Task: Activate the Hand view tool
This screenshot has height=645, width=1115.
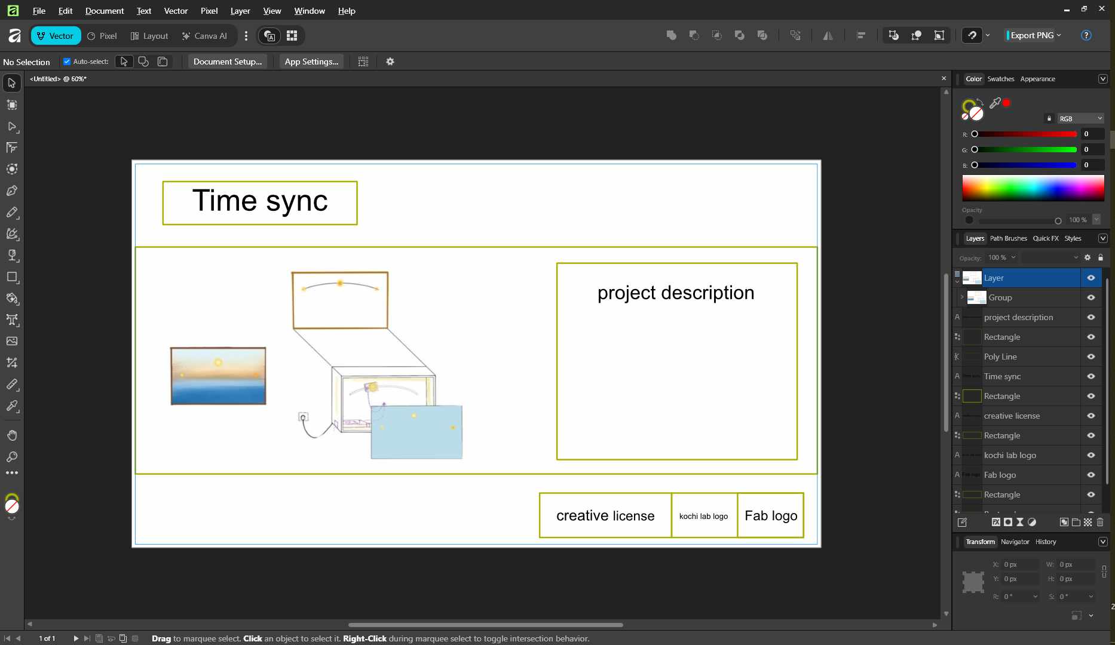Action: [12, 435]
